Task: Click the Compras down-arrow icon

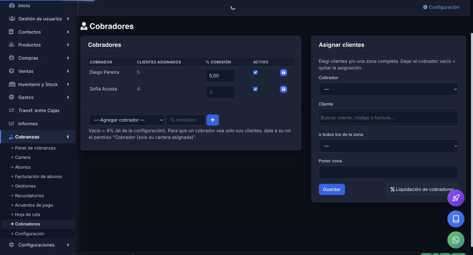Action: click(11, 58)
